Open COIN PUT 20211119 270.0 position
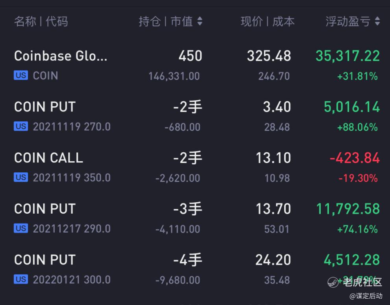 [x=195, y=116]
